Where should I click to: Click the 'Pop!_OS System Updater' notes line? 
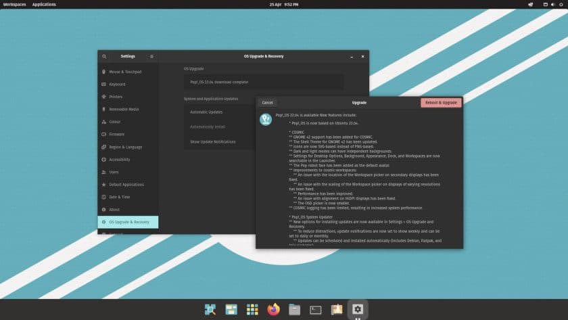pos(311,217)
